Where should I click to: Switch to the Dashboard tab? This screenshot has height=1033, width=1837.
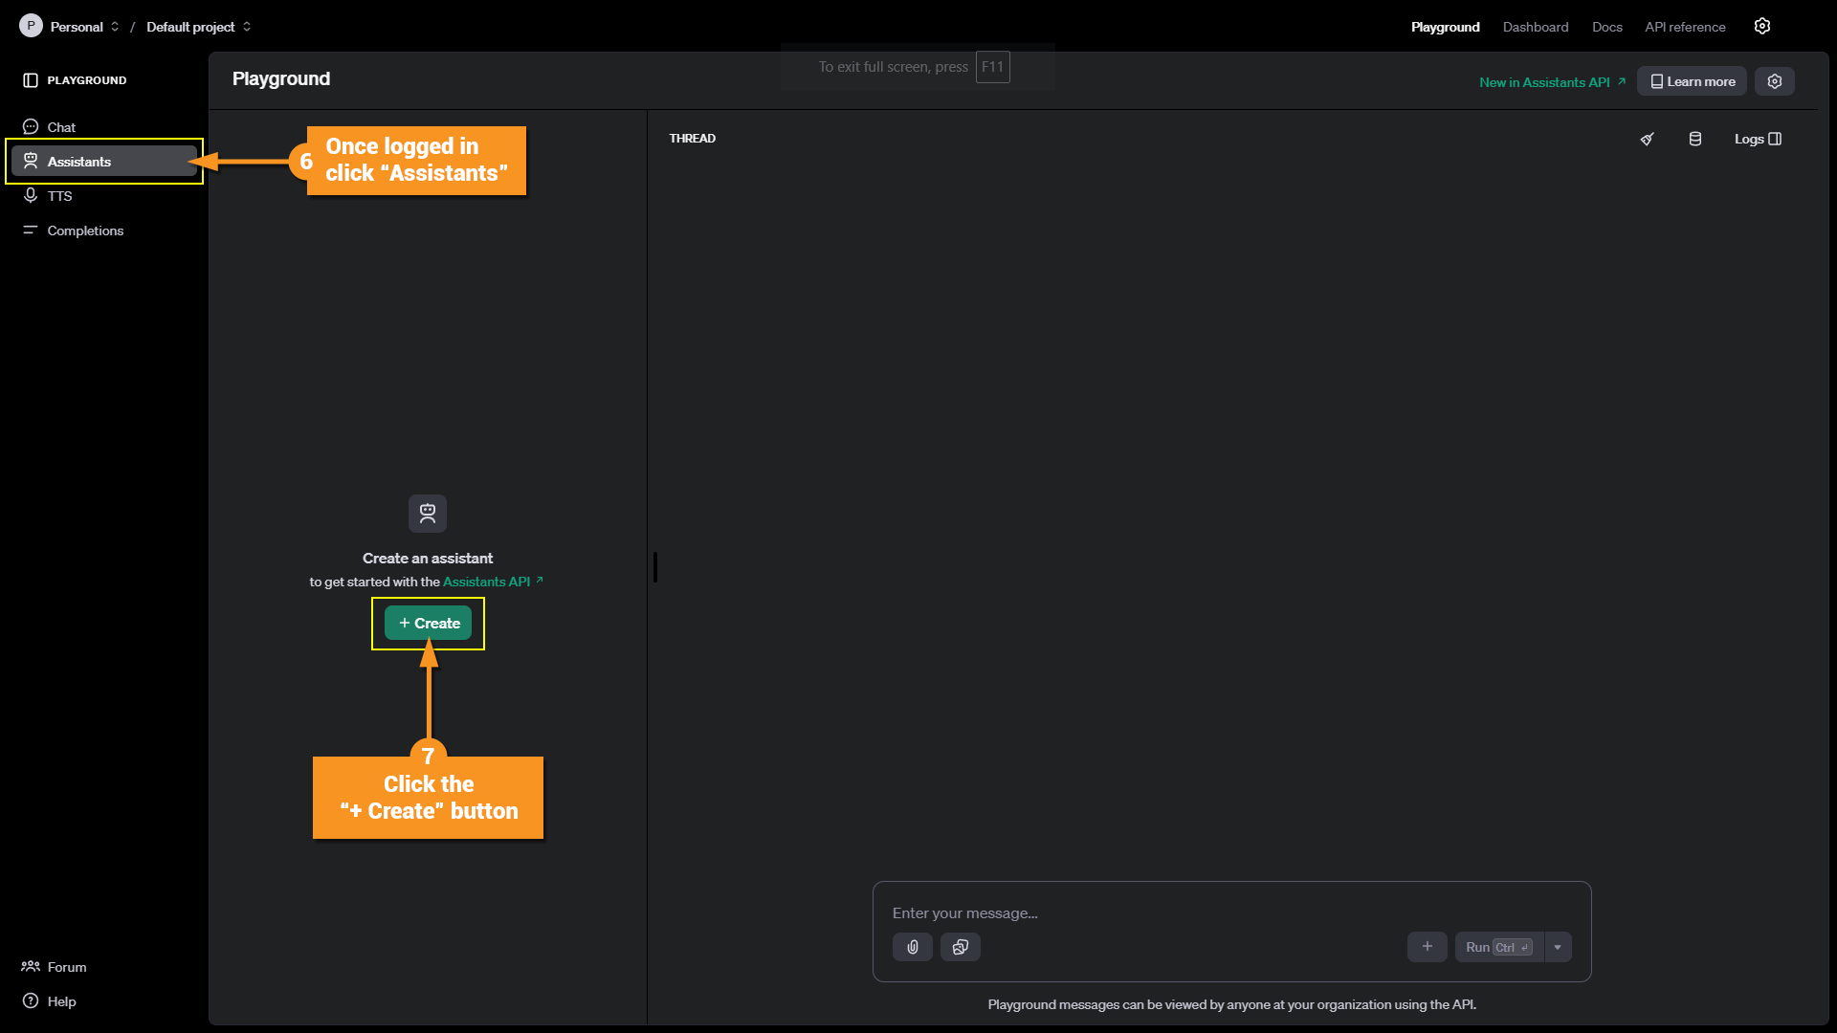point(1535,27)
